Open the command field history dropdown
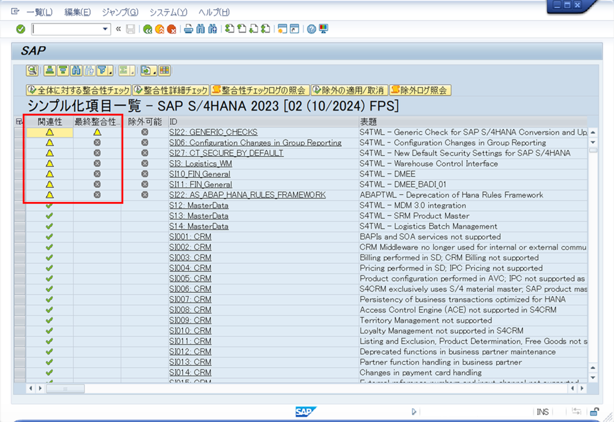614x422 pixels. (106, 29)
